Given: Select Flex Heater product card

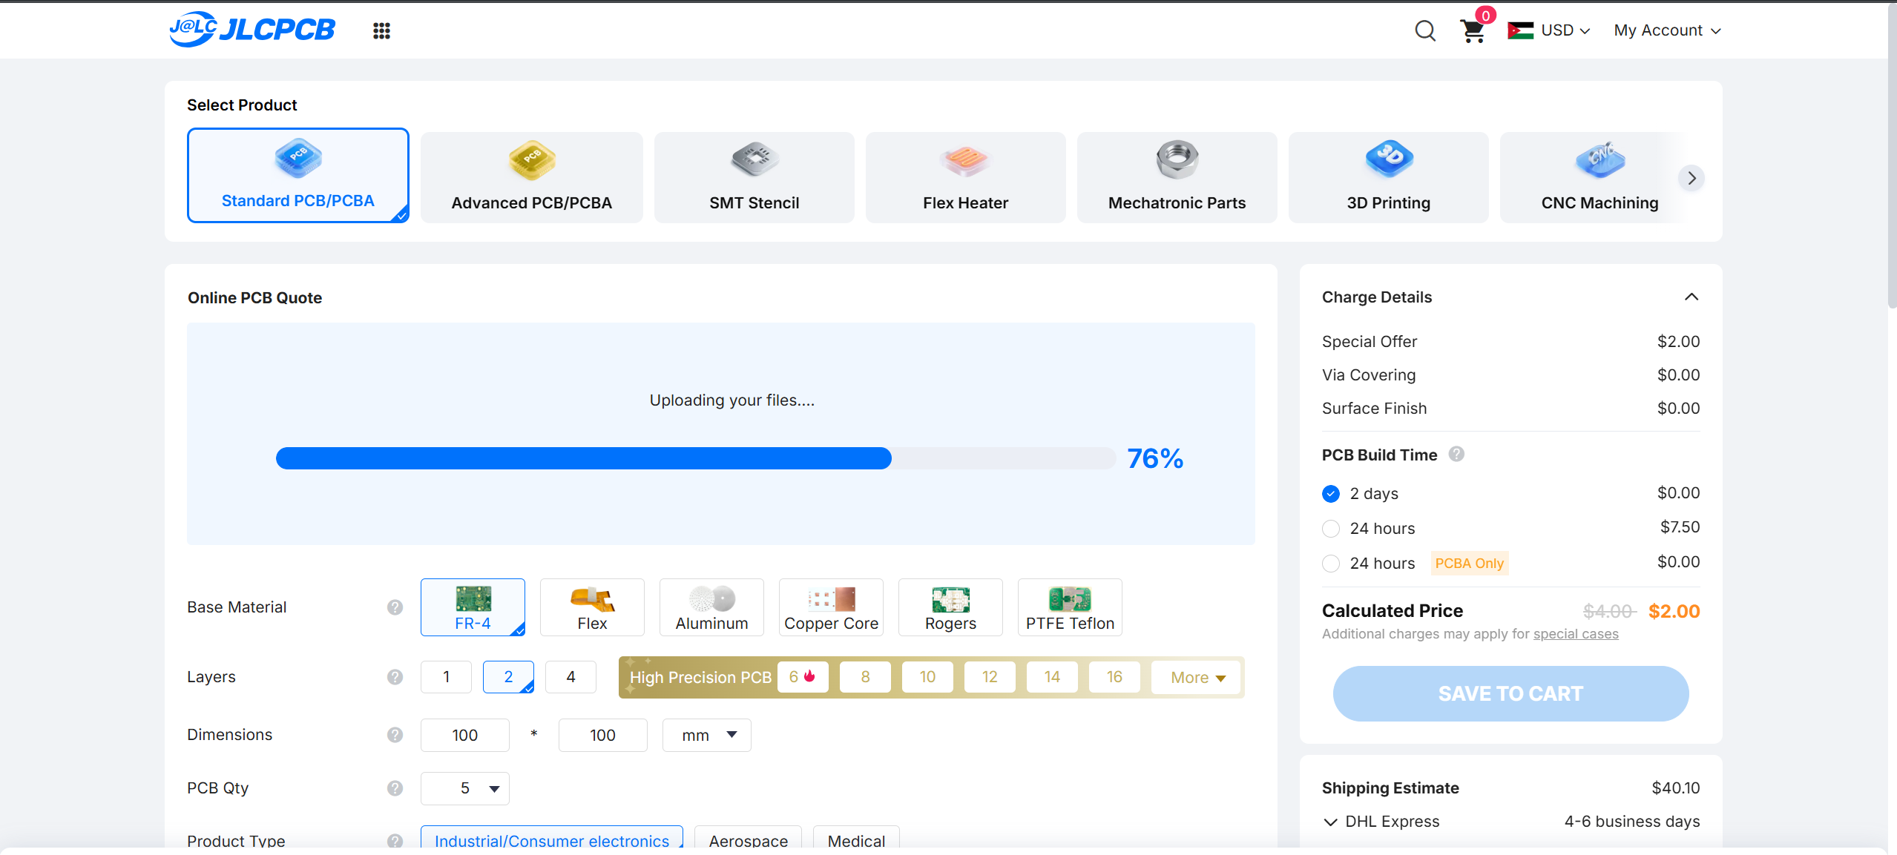Looking at the screenshot, I should [x=966, y=177].
